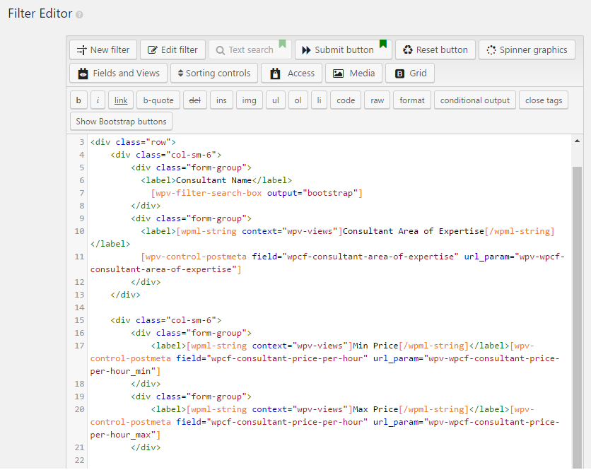Place cursor on empty line 22

[x=328, y=460]
